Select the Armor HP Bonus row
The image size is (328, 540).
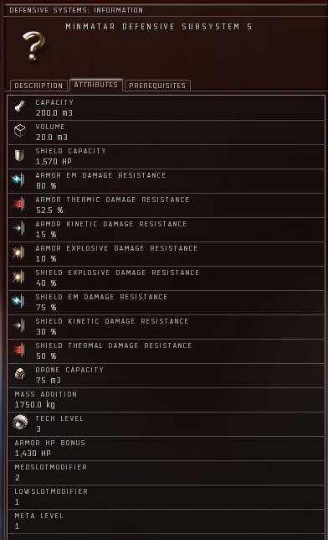(166, 449)
